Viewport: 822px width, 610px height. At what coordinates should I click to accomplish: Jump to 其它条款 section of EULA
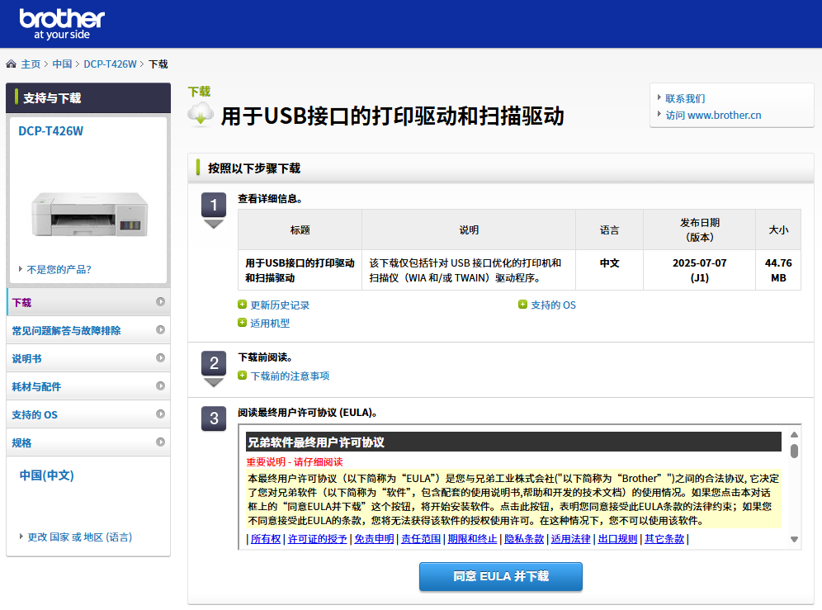(664, 539)
